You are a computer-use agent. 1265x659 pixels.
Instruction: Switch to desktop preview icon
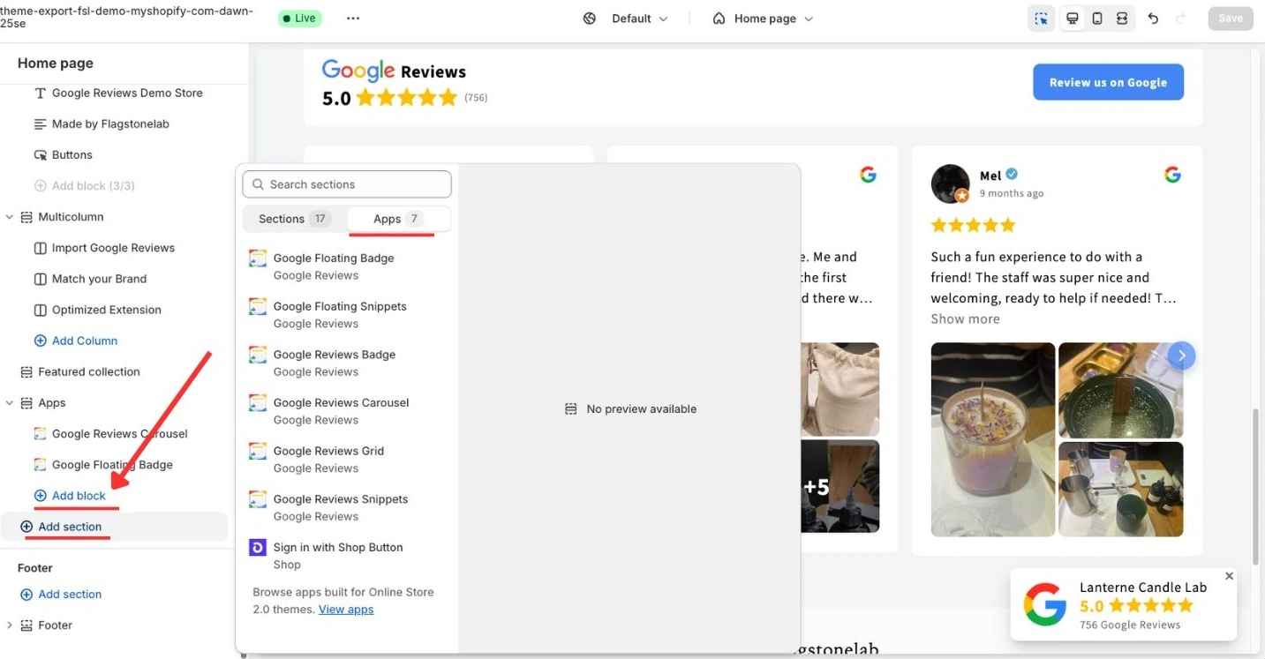click(1073, 19)
